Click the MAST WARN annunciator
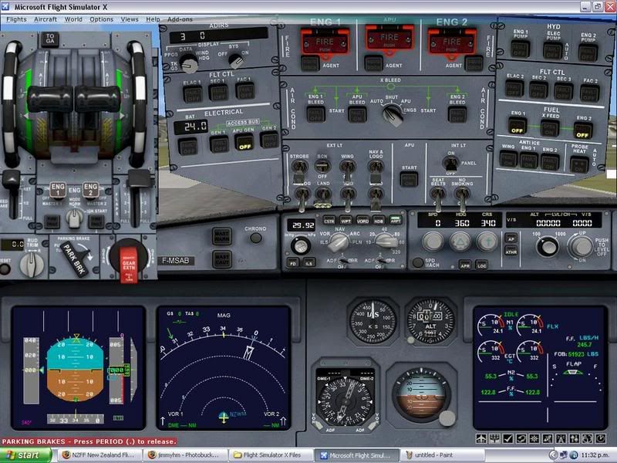 pos(221,235)
